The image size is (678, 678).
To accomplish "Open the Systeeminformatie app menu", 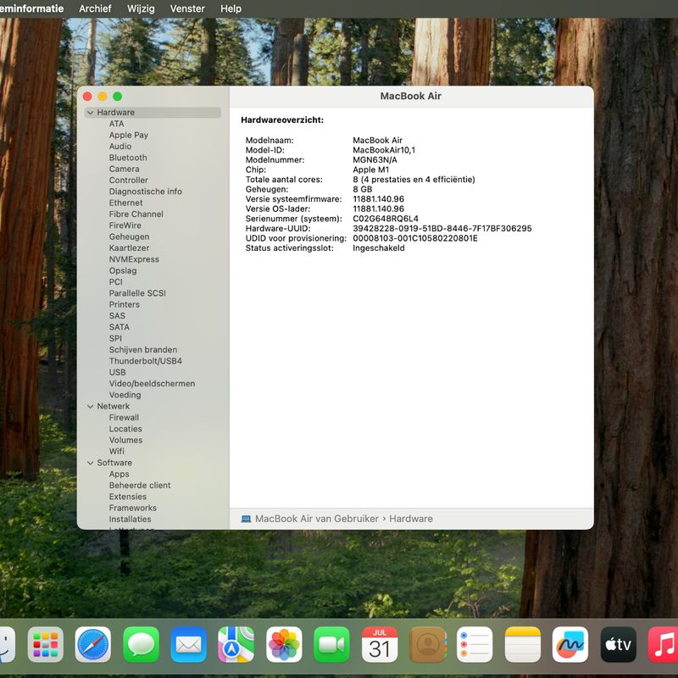I will [x=31, y=8].
